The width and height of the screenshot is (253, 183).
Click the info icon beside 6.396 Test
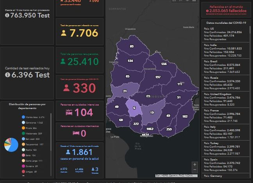pos(7,74)
